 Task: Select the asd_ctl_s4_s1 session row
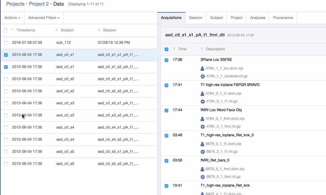point(118,127)
